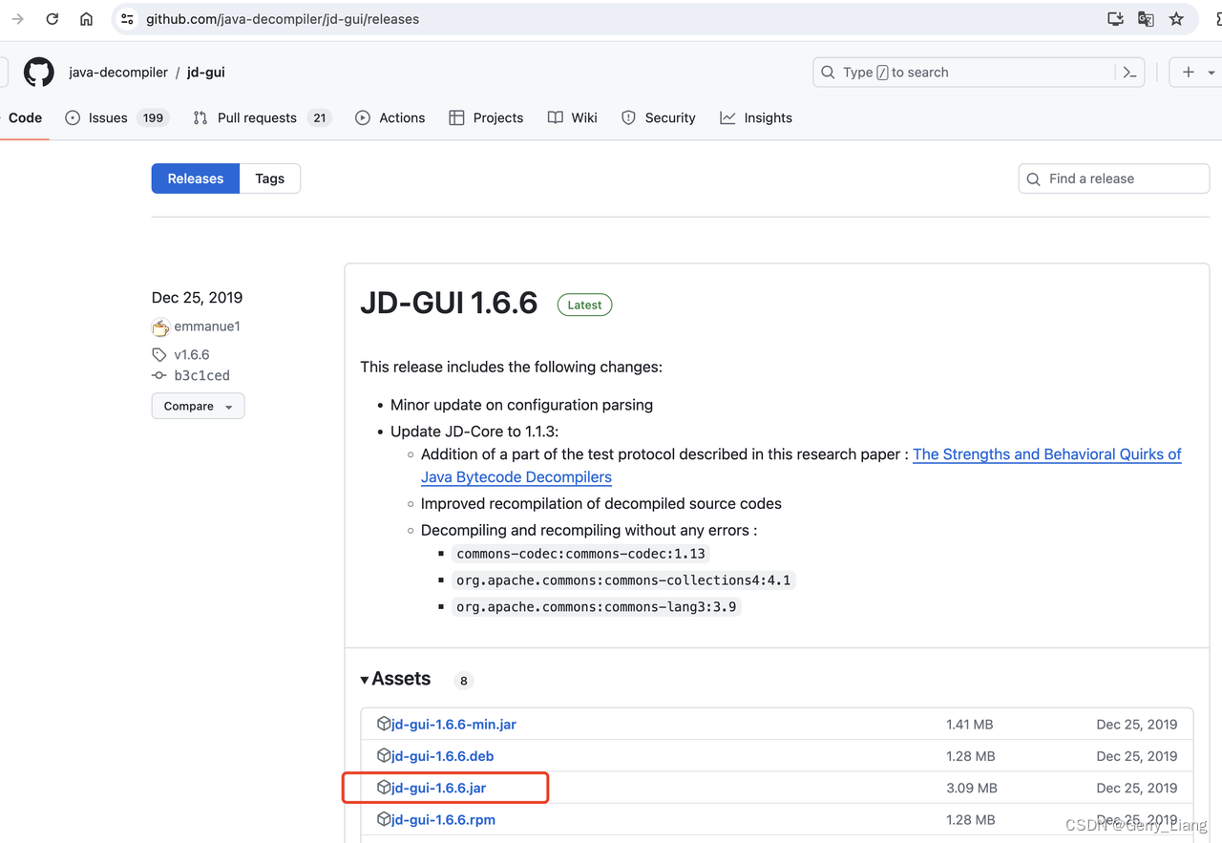
Task: Open the Insights tab
Action: (x=756, y=117)
